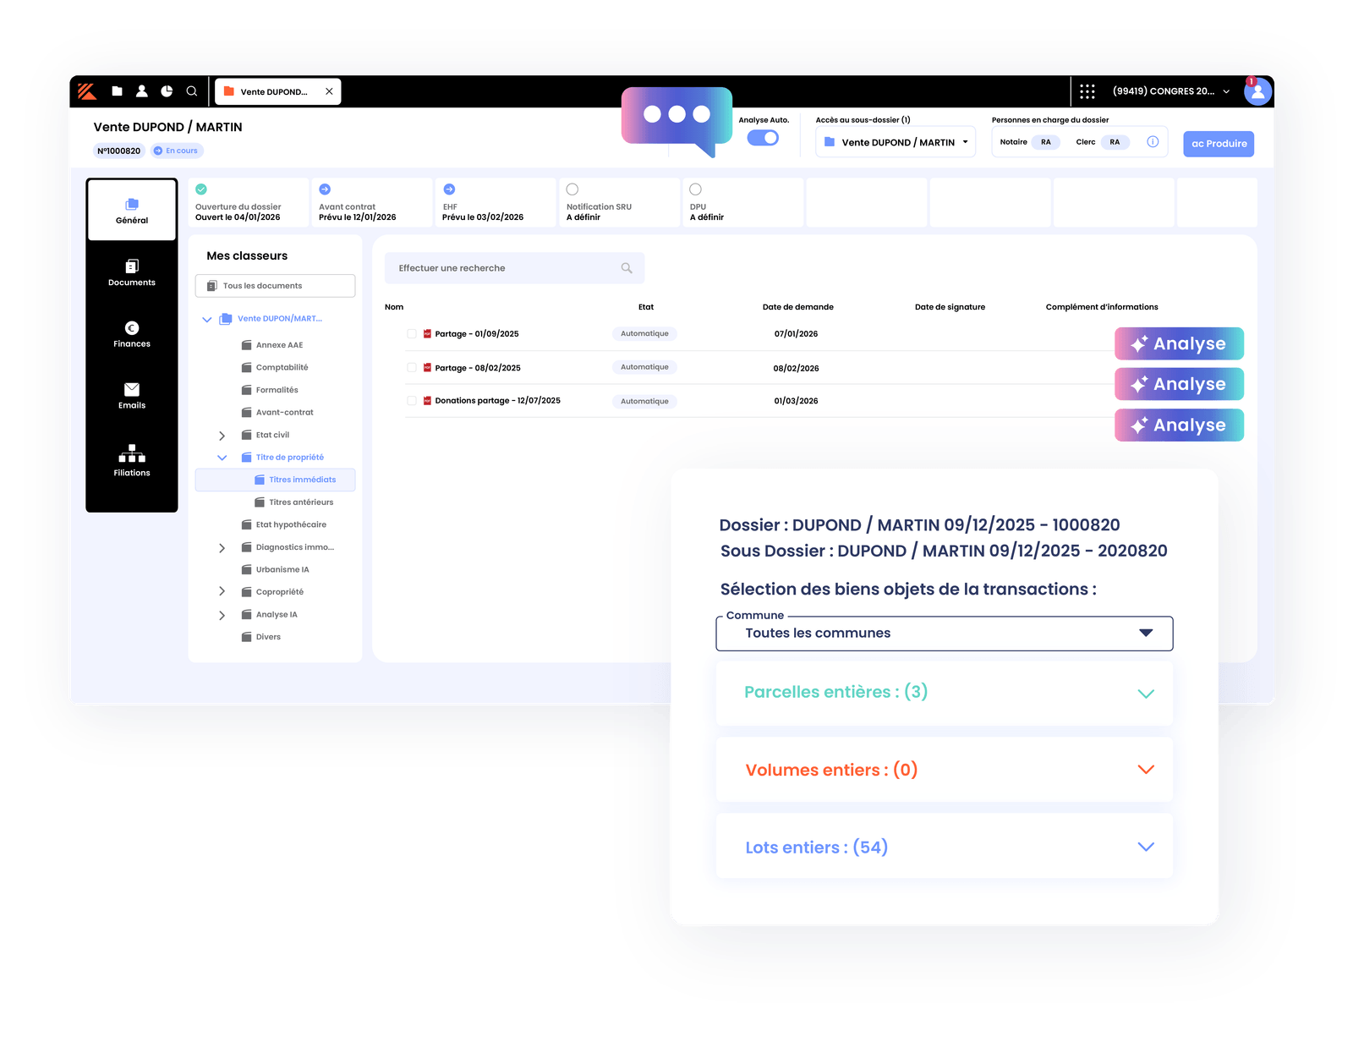The image size is (1353, 1037).
Task: Select the Comptabilité folder
Action: pos(275,367)
